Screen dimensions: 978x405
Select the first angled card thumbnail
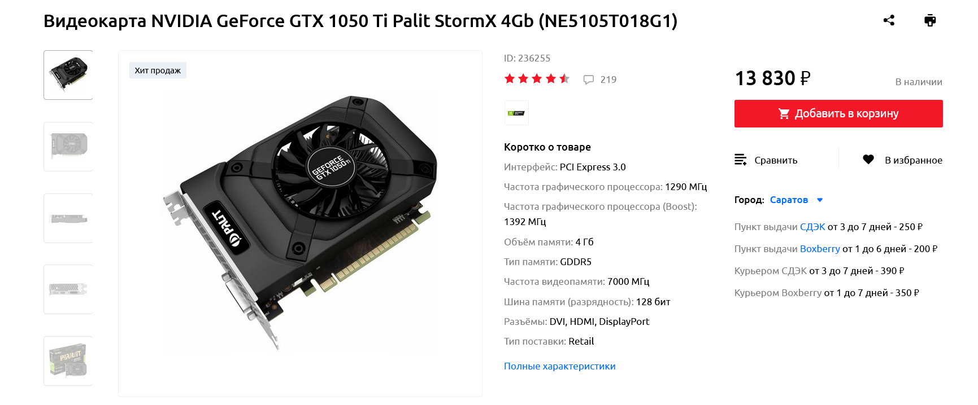pyautogui.click(x=68, y=75)
